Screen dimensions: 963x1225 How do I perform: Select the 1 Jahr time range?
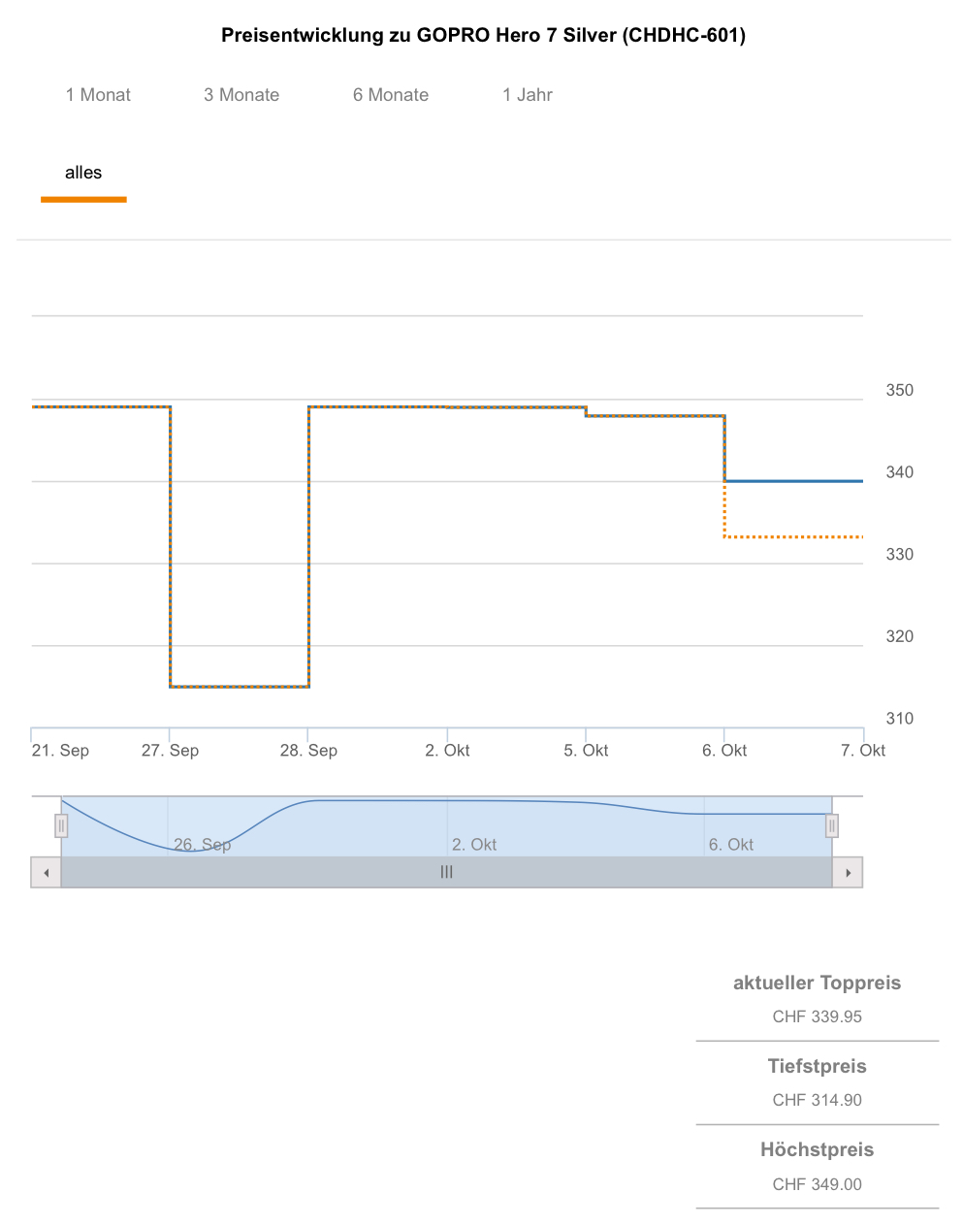coord(528,95)
